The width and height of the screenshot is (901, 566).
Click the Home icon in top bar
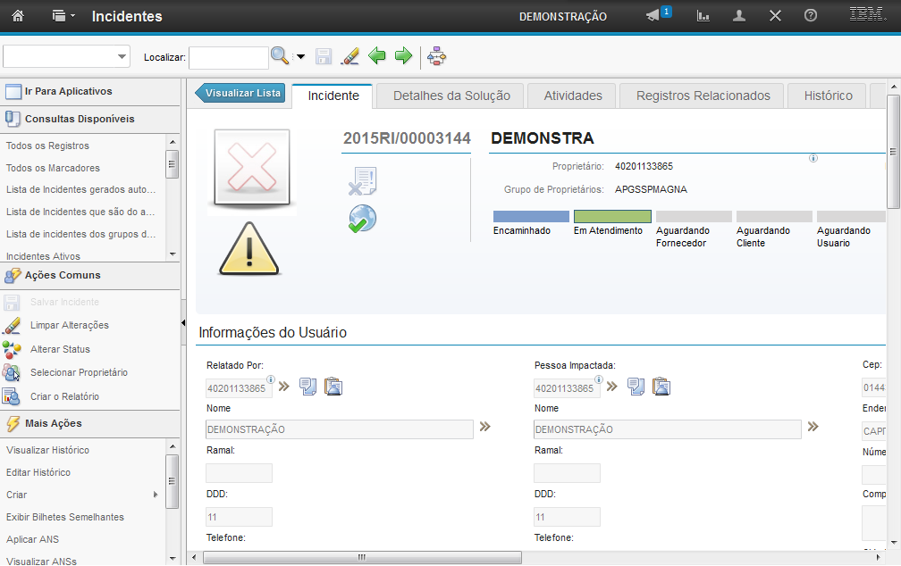click(18, 16)
